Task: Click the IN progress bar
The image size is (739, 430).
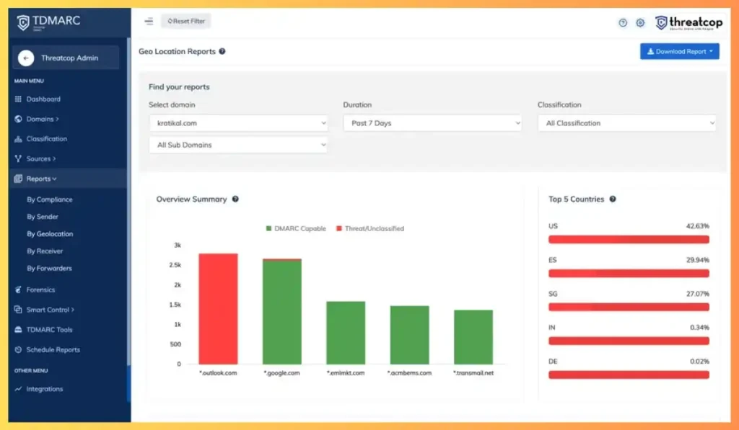Action: [x=629, y=341]
